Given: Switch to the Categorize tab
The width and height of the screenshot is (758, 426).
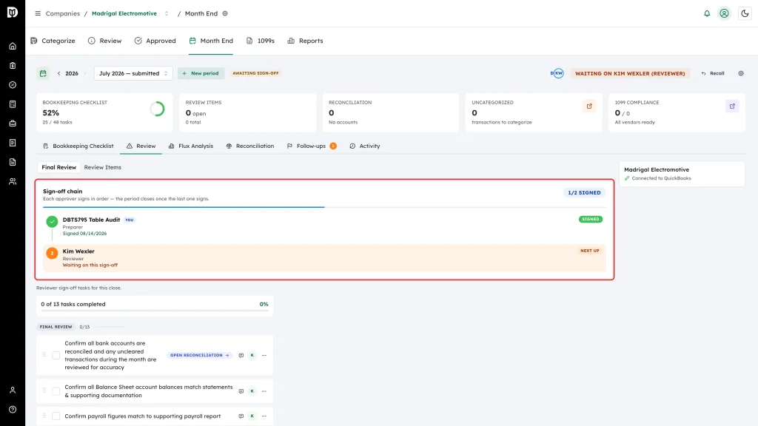Looking at the screenshot, I should click(53, 41).
